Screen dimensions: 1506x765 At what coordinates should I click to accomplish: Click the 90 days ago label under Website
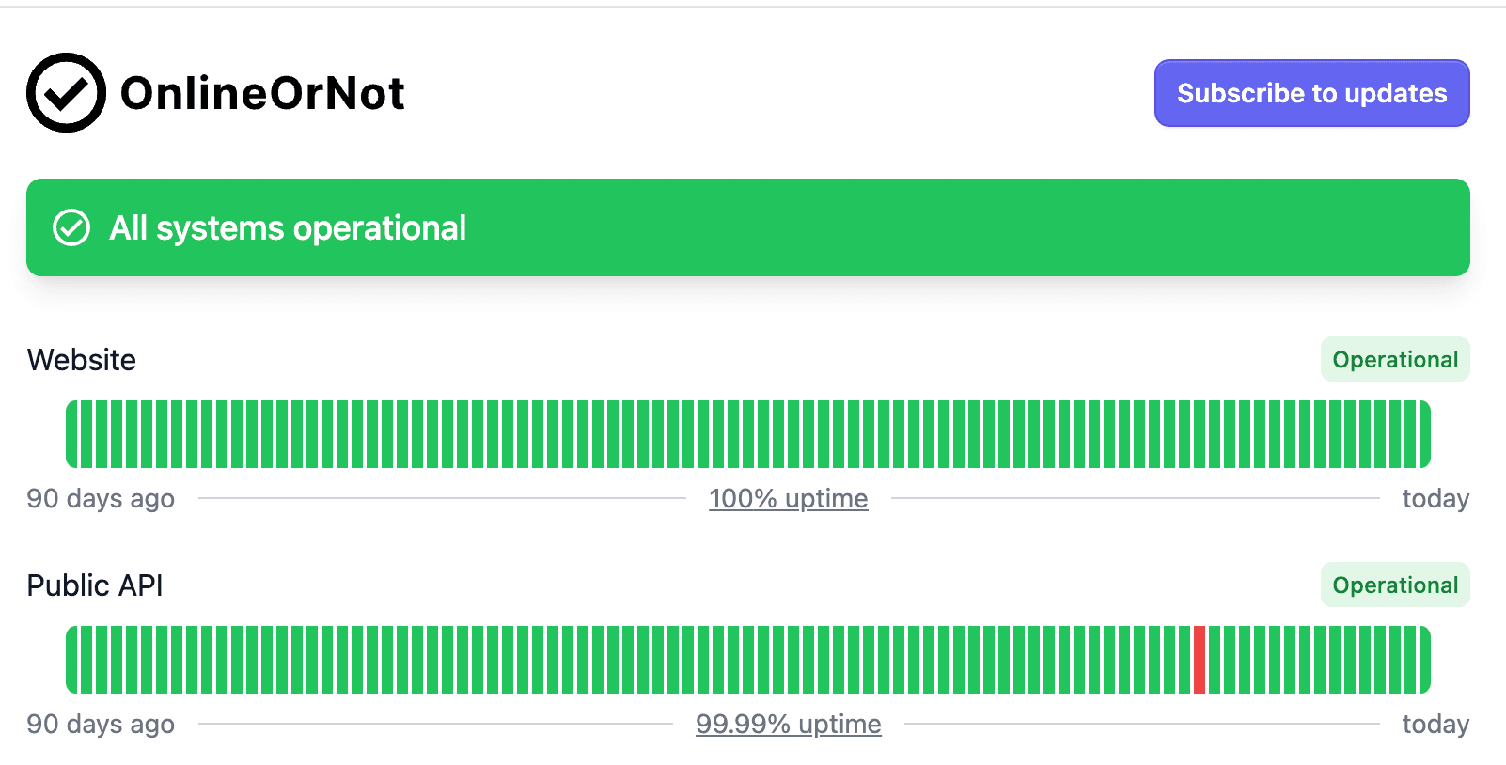click(101, 499)
